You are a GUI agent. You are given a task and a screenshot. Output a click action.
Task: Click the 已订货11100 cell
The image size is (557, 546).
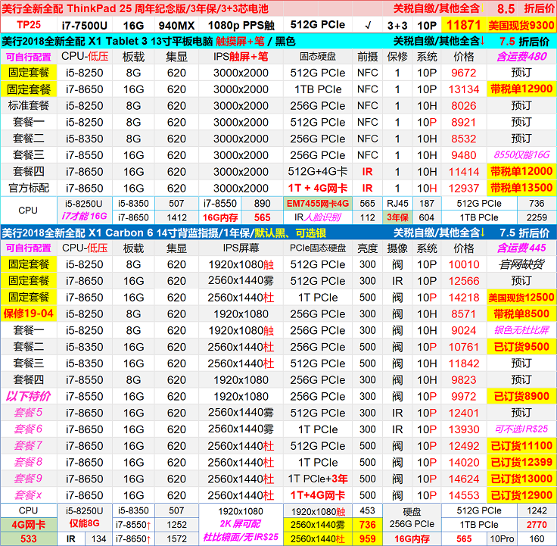pos(521,446)
